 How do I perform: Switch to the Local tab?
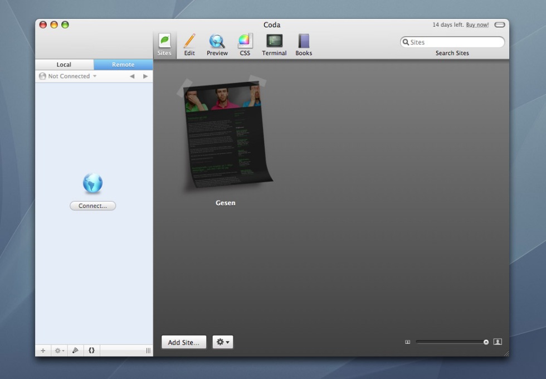click(64, 65)
